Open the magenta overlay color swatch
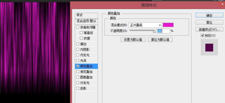The width and height of the screenshot is (225, 103). point(168,25)
